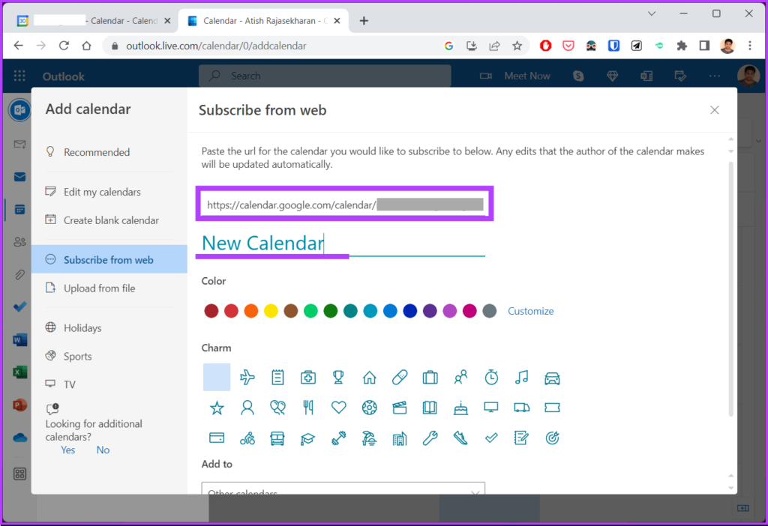Choose the target charm icon

[552, 438]
